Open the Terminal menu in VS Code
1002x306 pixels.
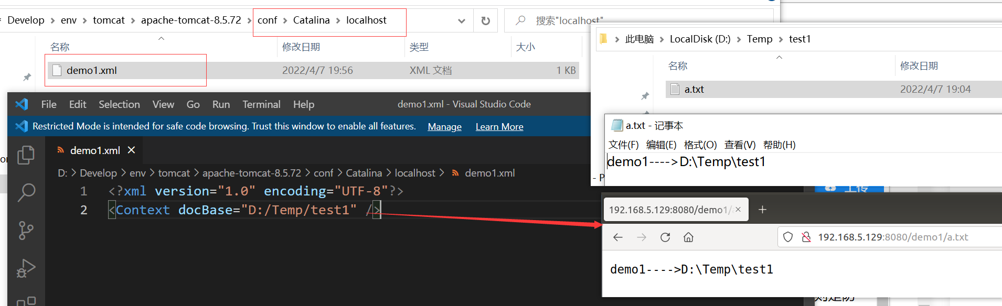(x=261, y=104)
